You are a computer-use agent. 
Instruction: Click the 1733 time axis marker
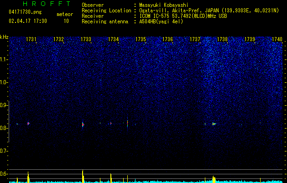click(x=86, y=39)
